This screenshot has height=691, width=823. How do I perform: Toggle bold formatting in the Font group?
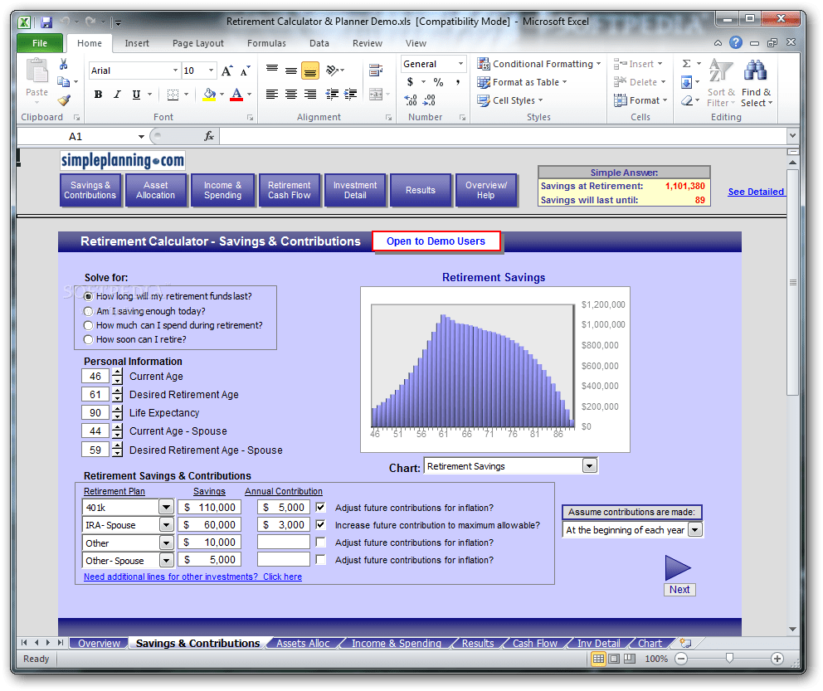97,94
